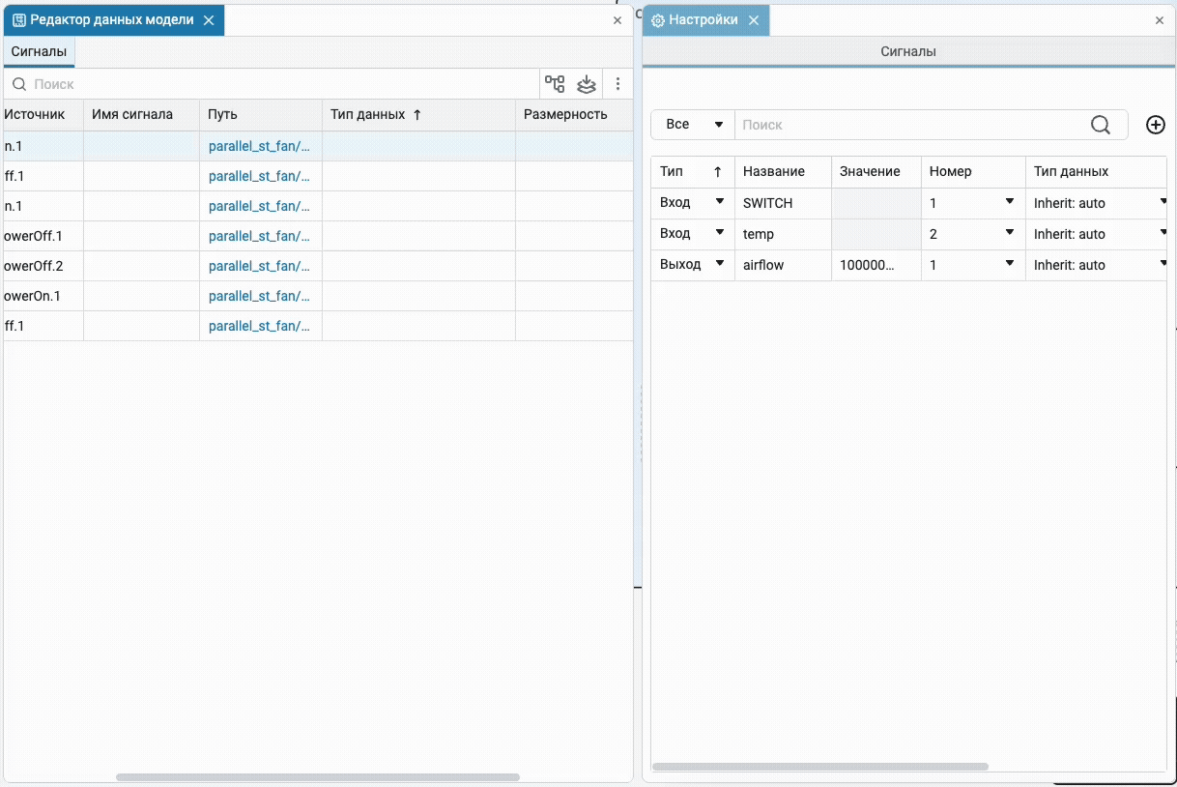The height and width of the screenshot is (787, 1177).
Task: Click the import layers download icon
Action: click(587, 84)
